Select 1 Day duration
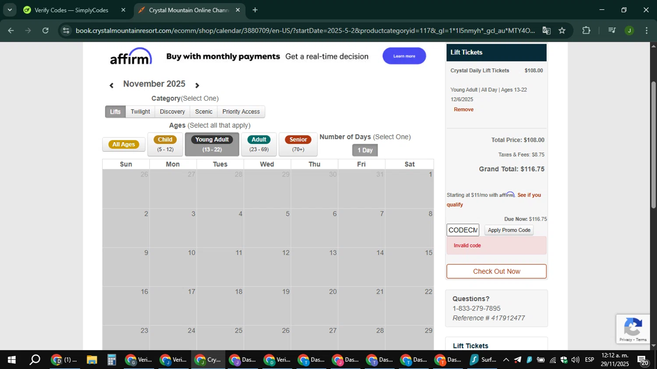Viewport: 657px width, 369px height. [365, 150]
